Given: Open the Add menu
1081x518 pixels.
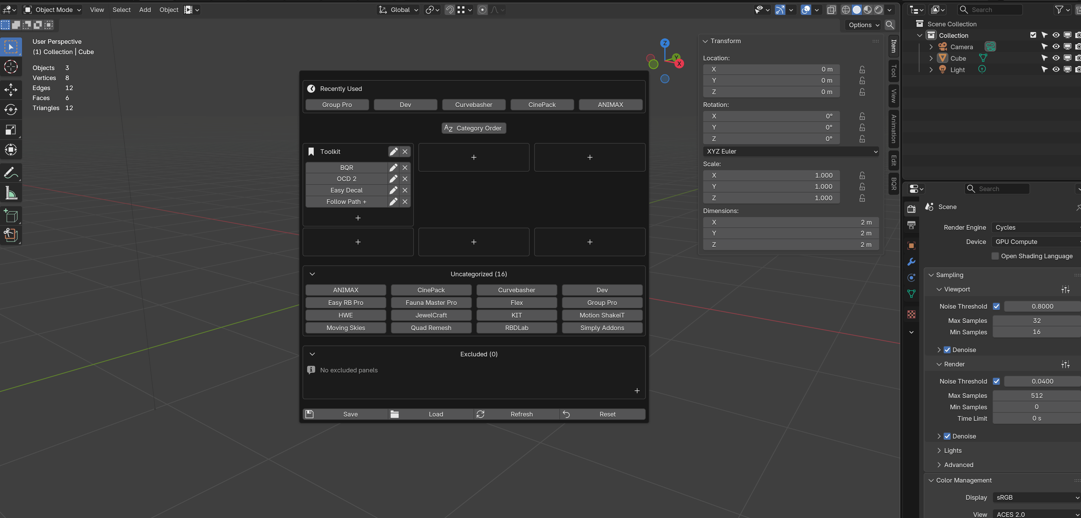Looking at the screenshot, I should 145,10.
